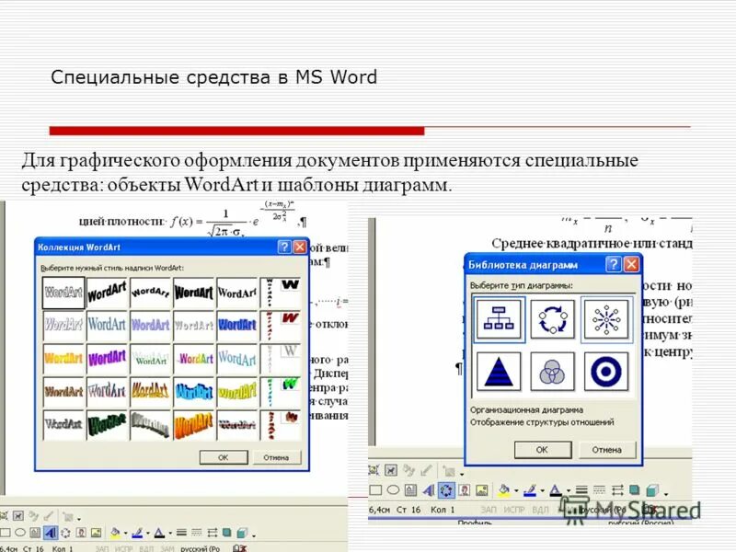Viewport: 736px width, 552px height.
Task: Click Insert Diagram icon in left window
Action: 65,533
